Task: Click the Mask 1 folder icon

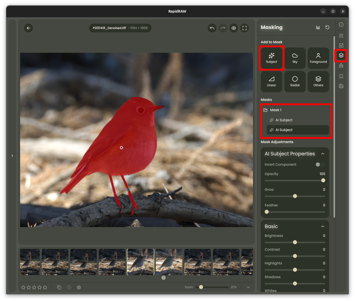Action: 265,110
